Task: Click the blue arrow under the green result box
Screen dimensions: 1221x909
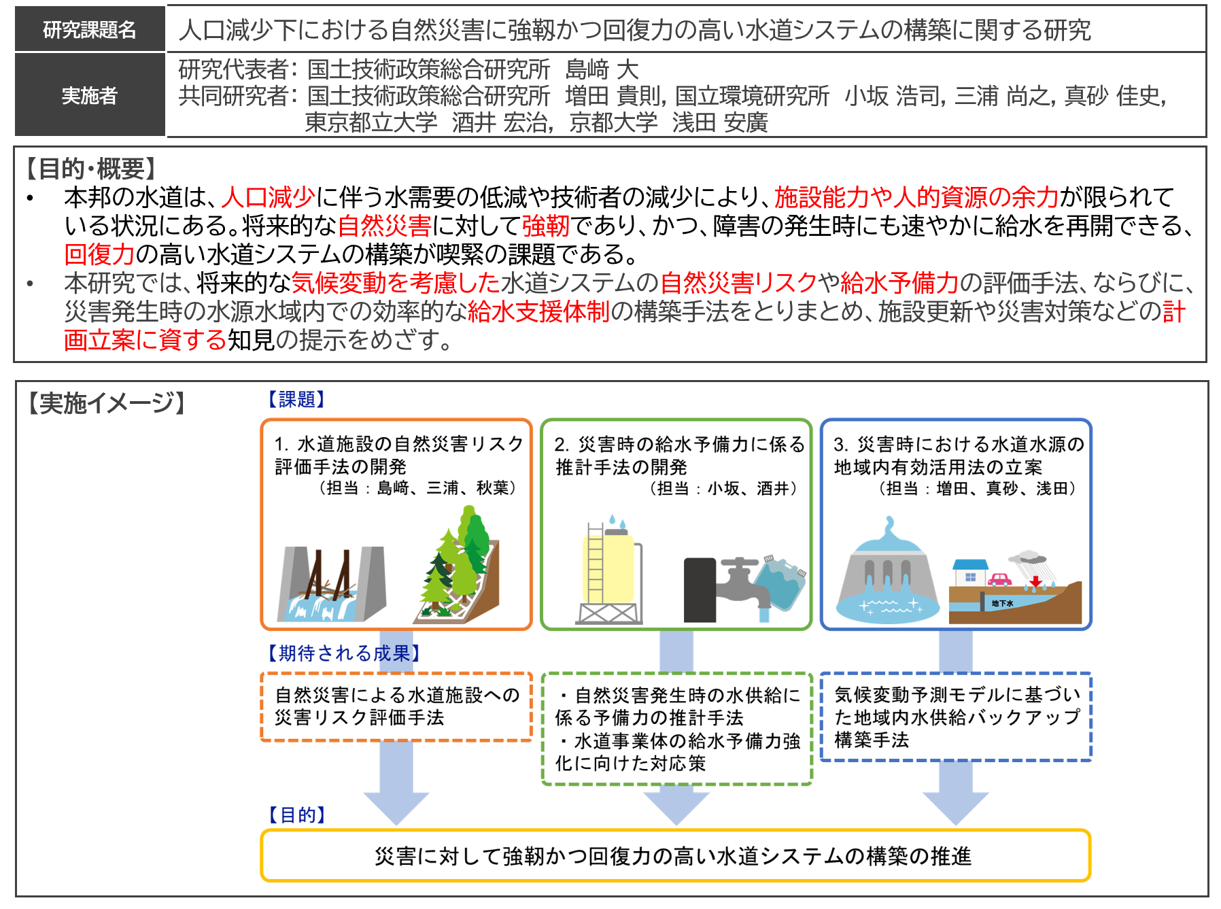Action: point(676,805)
